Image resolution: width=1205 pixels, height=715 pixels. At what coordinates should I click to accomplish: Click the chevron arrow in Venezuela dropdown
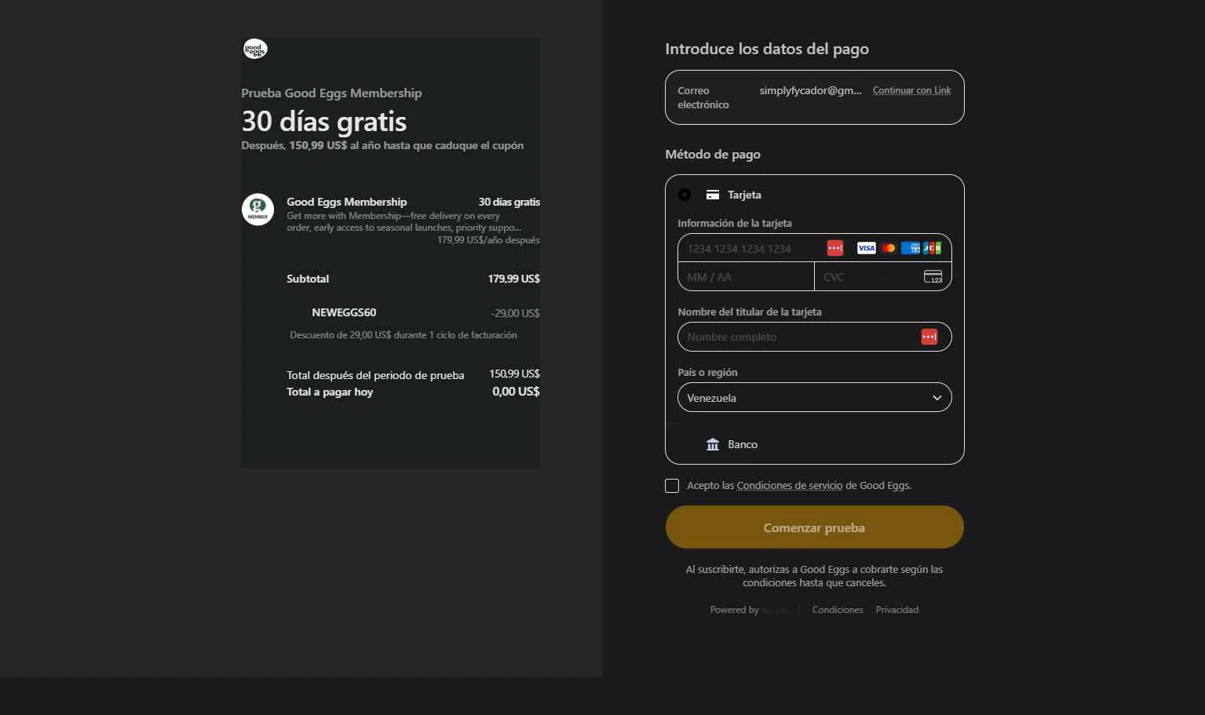click(x=937, y=398)
